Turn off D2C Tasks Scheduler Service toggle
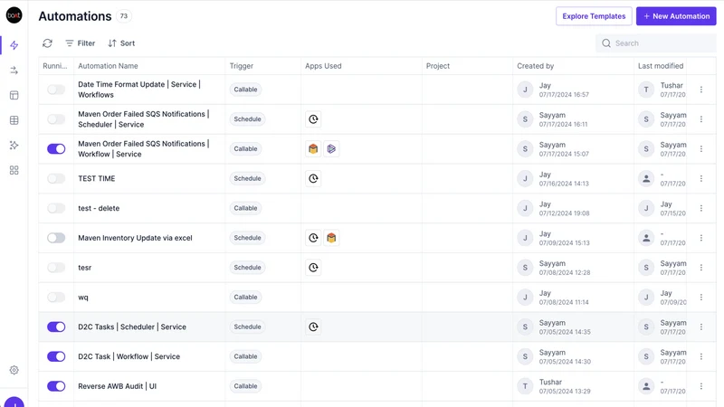 point(56,327)
